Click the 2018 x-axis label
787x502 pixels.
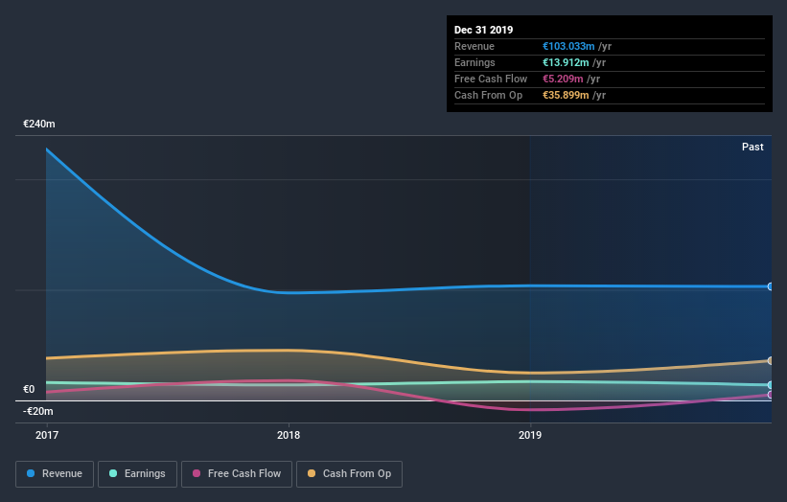(x=289, y=435)
